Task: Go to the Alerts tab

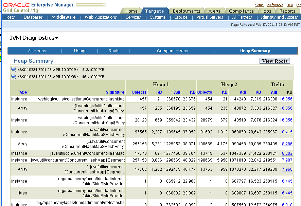Action: (x=214, y=11)
